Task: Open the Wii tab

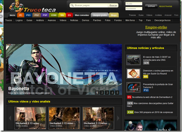Action: [62, 15]
